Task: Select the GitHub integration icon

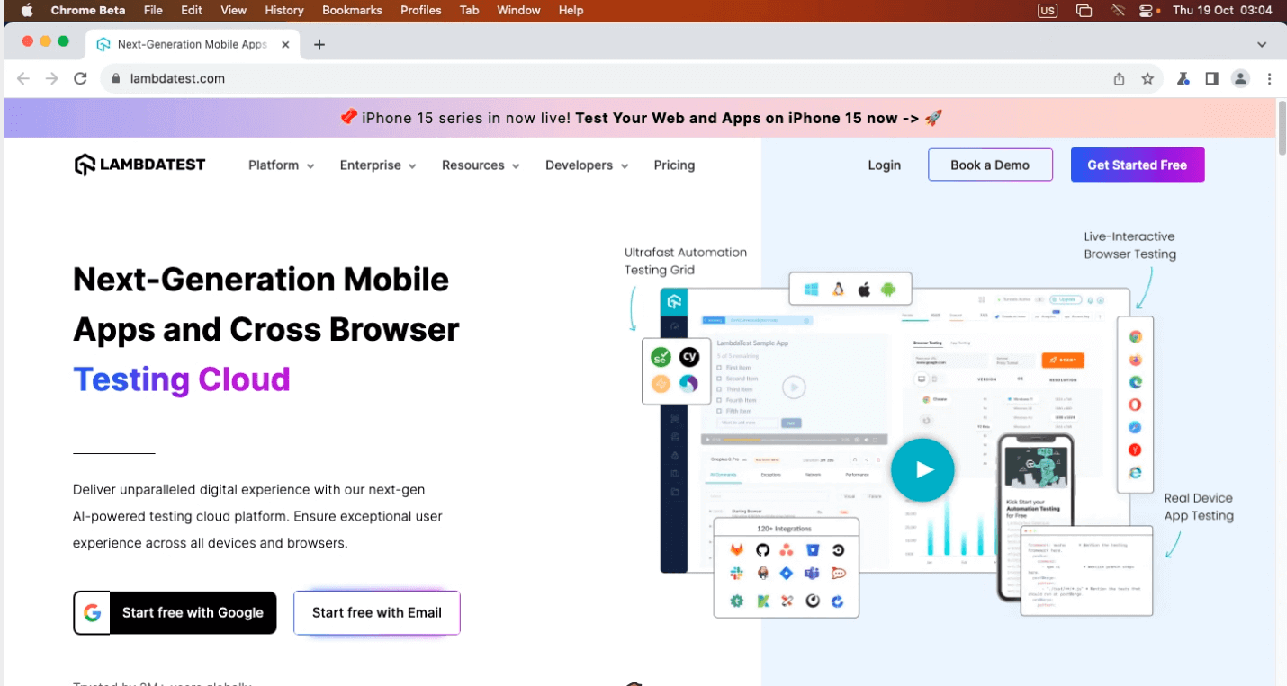Action: coord(762,551)
